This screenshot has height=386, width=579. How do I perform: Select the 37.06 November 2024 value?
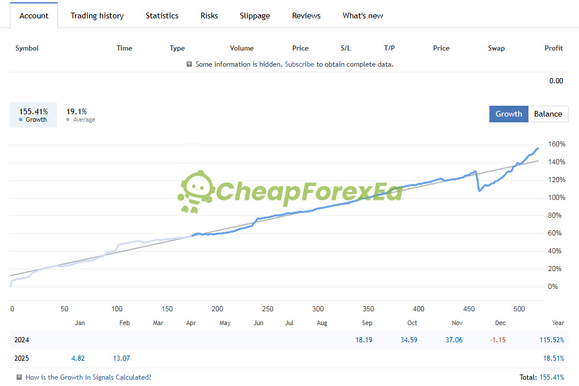coord(454,340)
